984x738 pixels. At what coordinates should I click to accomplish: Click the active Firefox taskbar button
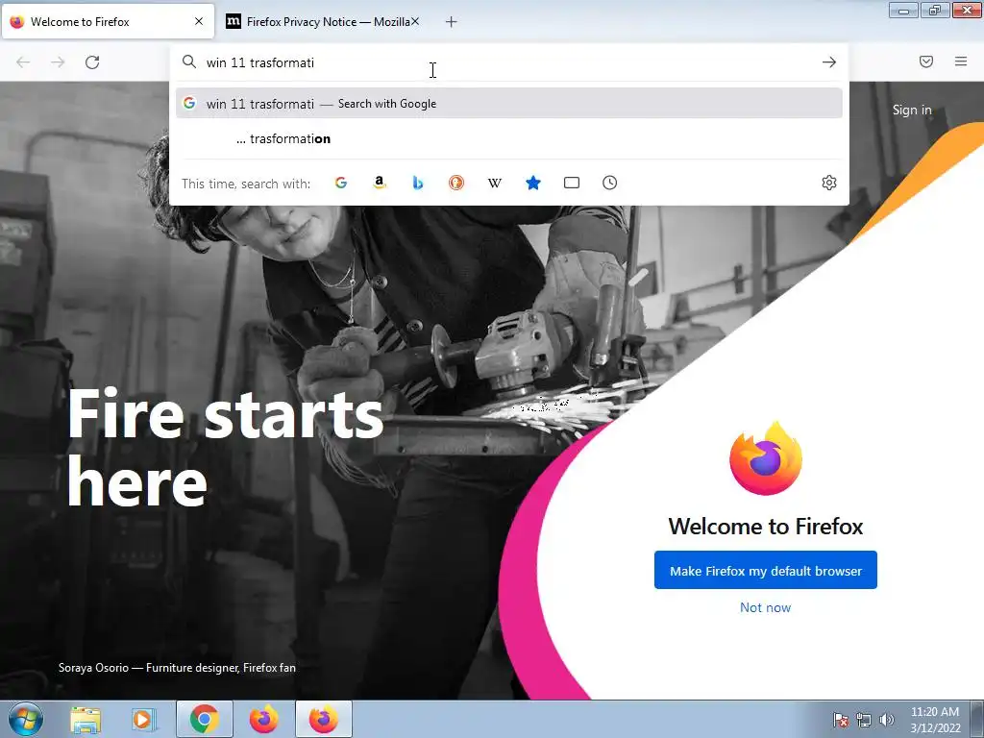pyautogui.click(x=323, y=719)
